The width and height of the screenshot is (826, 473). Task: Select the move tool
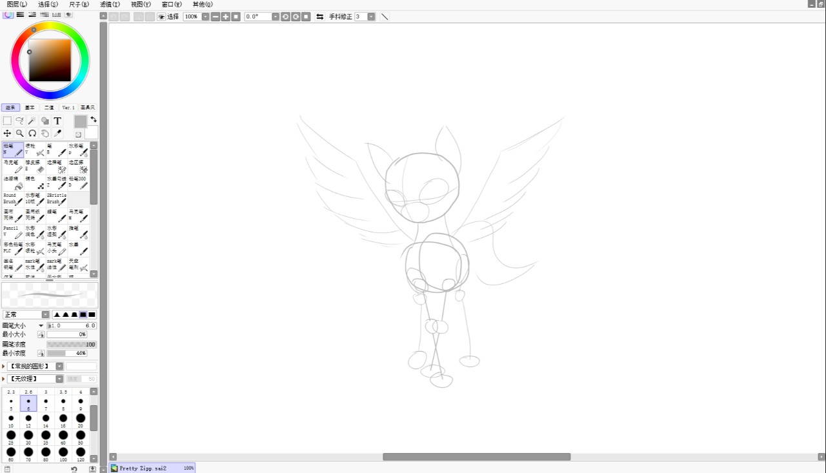pyautogui.click(x=7, y=134)
